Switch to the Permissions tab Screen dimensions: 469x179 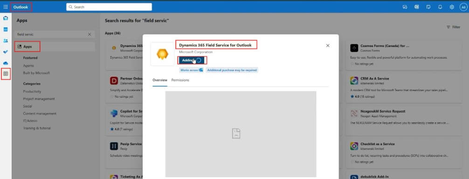[x=180, y=80]
